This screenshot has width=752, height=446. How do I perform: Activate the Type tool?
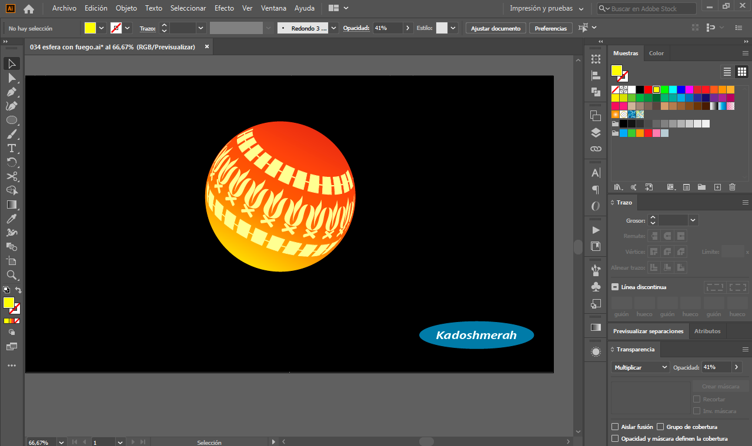pyautogui.click(x=12, y=148)
